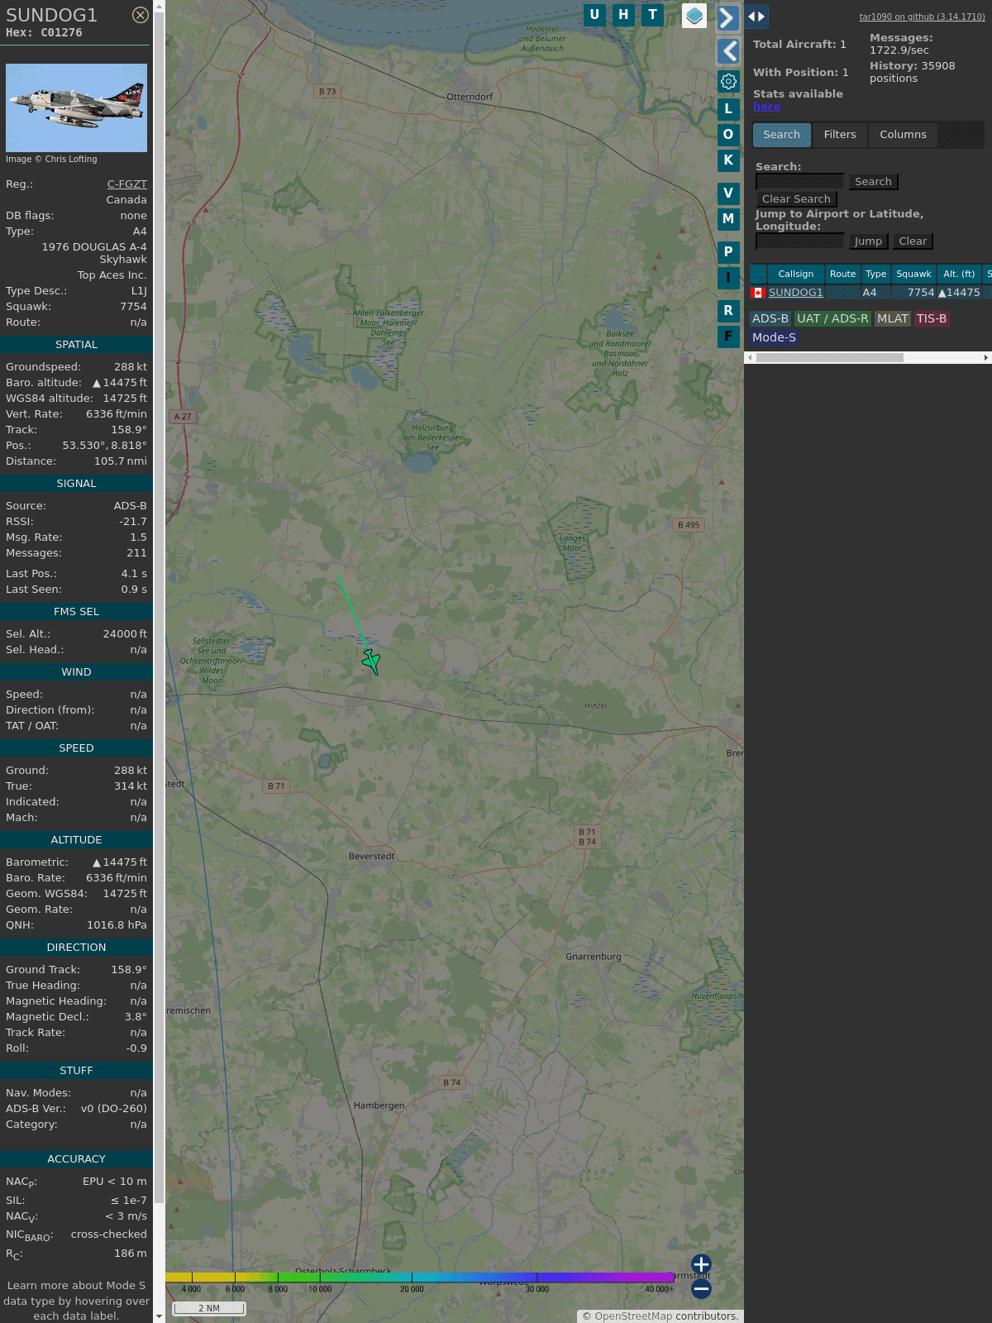This screenshot has height=1323, width=992.
Task: Click the Clear button next to Jump
Action: coord(913,241)
